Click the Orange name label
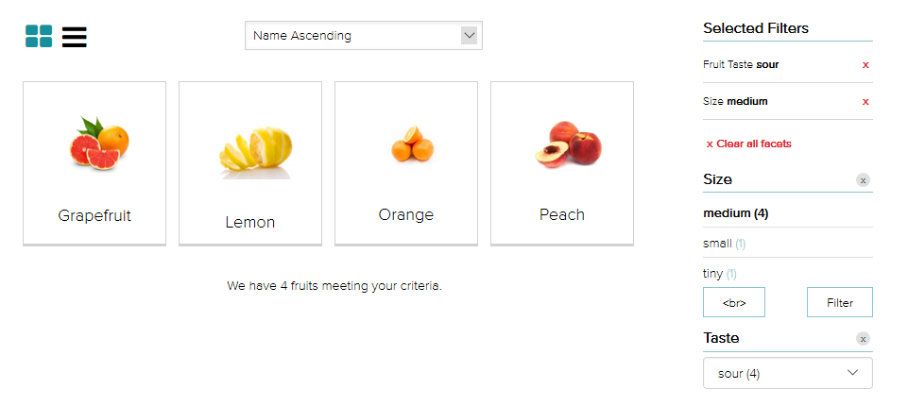The height and width of the screenshot is (406, 908). point(406,214)
